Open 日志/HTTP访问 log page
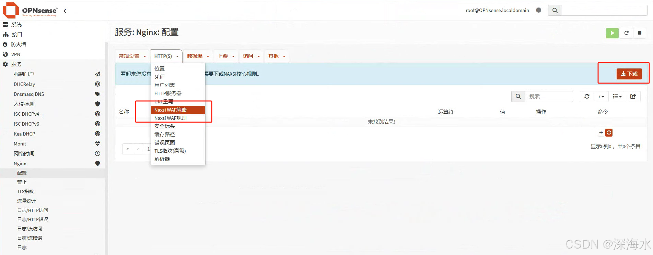Screen dimensions: 653x255 click(33, 210)
